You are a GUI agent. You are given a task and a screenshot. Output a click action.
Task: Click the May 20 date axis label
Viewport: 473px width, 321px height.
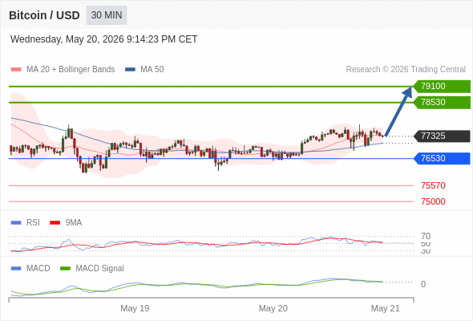[x=273, y=308]
